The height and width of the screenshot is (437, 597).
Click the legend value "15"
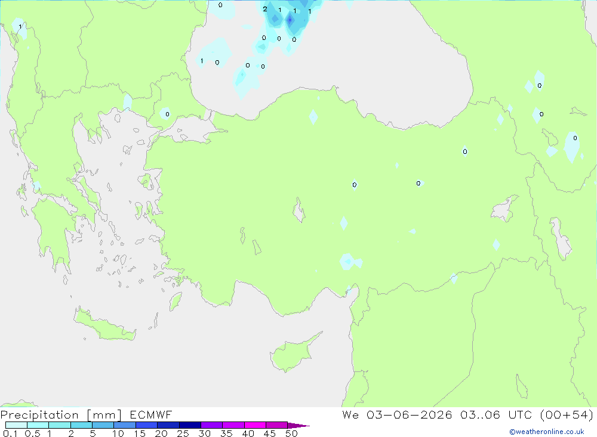140,433
